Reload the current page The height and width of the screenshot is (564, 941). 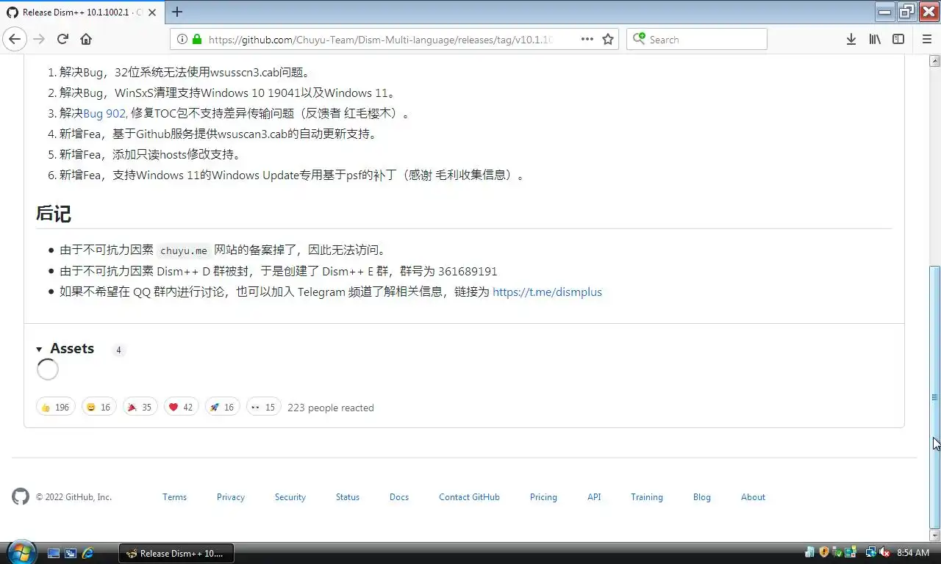(62, 40)
